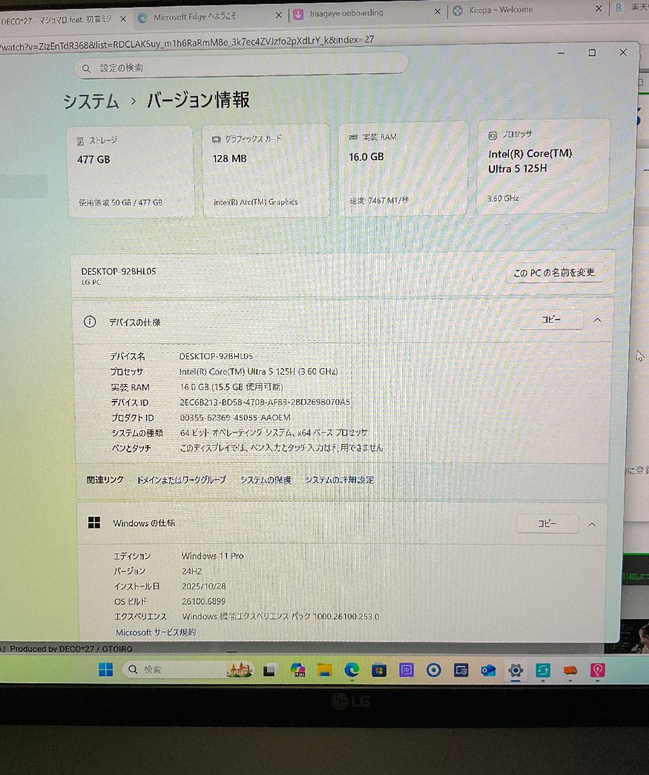Collapse the デバイスの仕様 section chevron
The width and height of the screenshot is (649, 775).
(x=597, y=320)
